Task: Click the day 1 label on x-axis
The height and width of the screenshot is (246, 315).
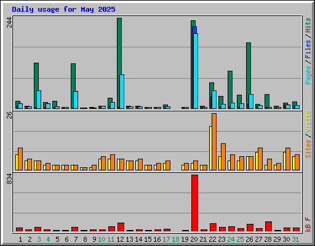Action: [x=20, y=239]
